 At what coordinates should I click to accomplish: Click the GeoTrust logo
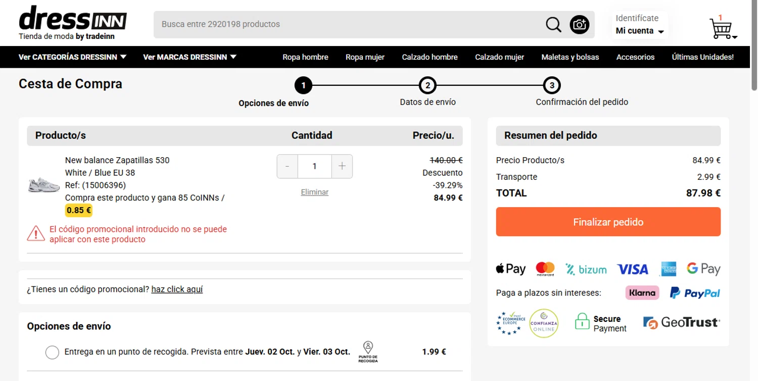pos(681,322)
